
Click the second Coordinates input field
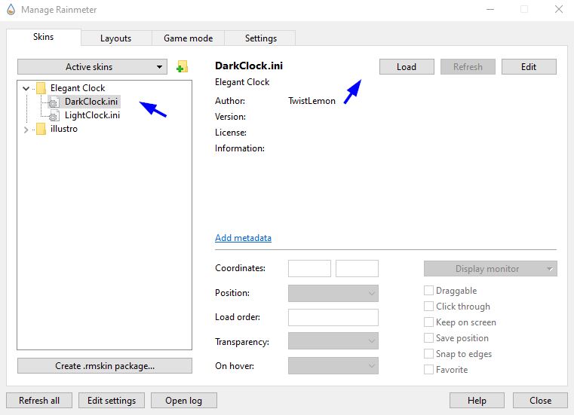coord(357,269)
